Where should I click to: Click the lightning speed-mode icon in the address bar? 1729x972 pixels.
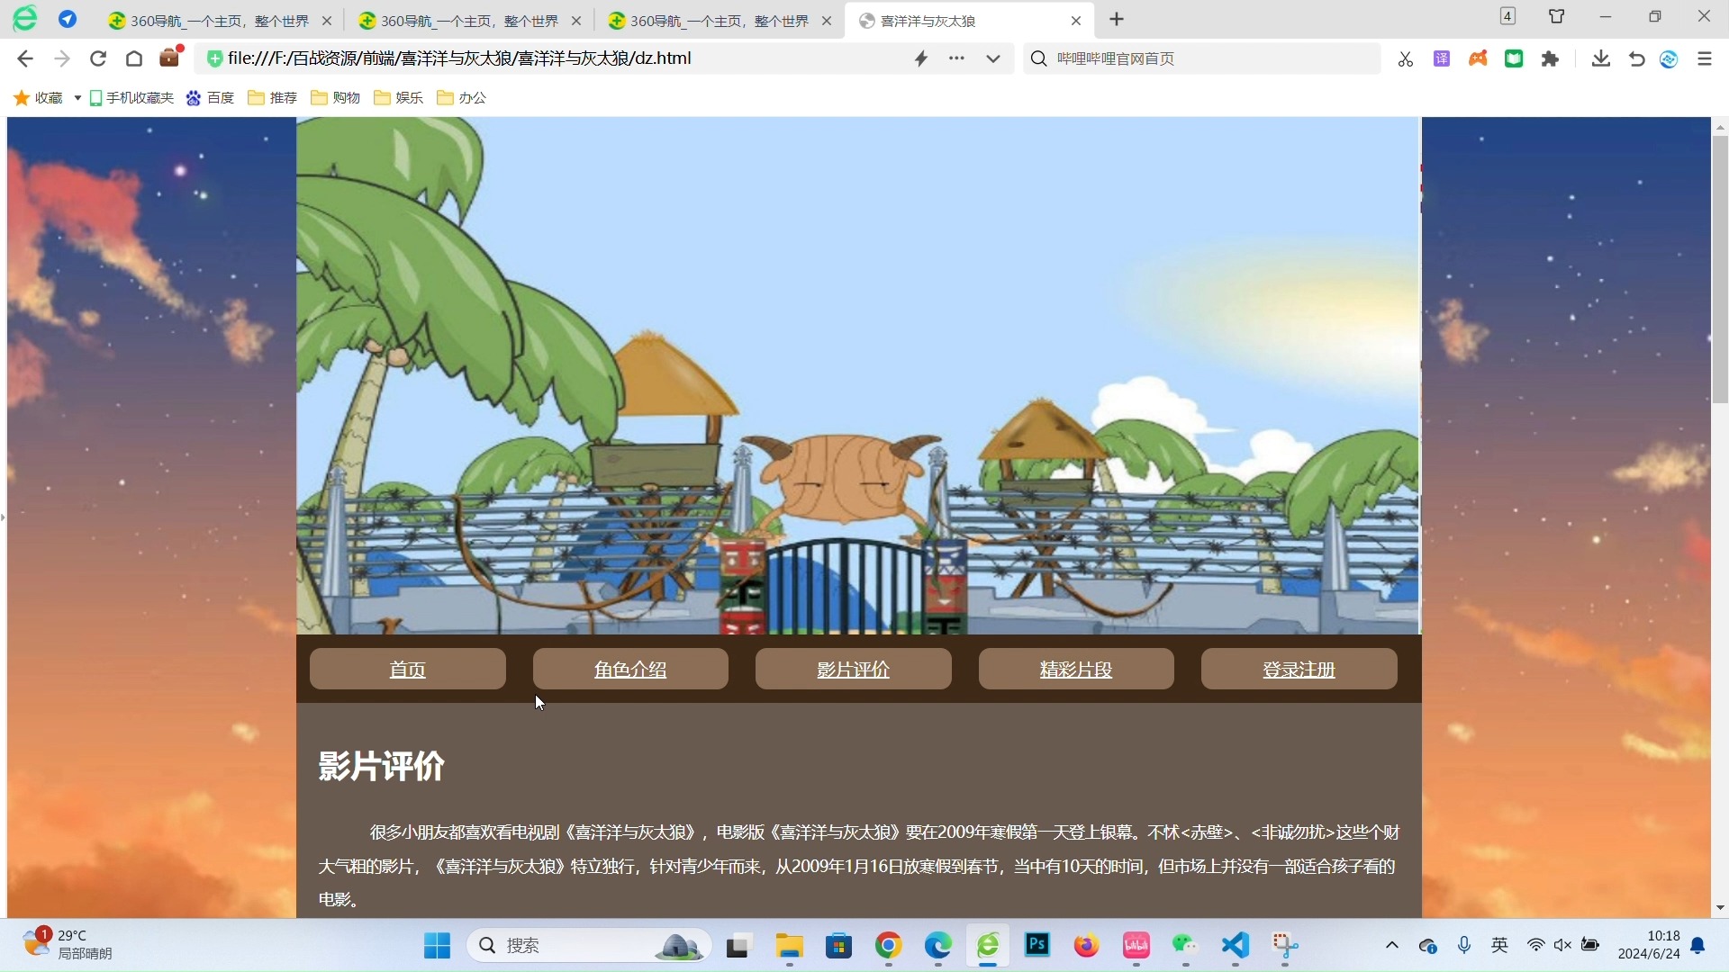921,58
